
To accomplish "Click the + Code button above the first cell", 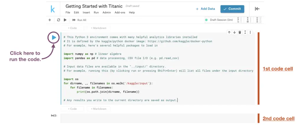I will pyautogui.click(x=72, y=28).
